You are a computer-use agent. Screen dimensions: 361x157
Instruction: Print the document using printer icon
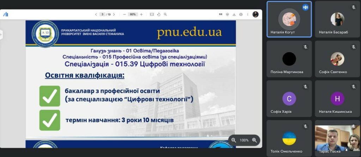pyautogui.click(x=241, y=14)
